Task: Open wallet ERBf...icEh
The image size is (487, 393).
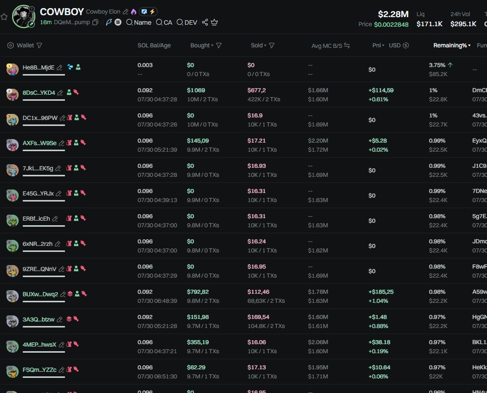Action: click(36, 219)
